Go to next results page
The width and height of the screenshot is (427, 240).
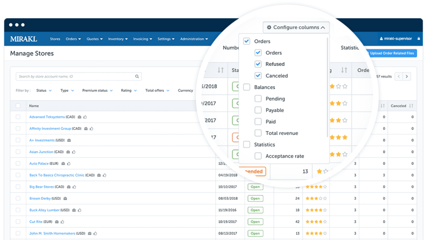pyautogui.click(x=407, y=77)
